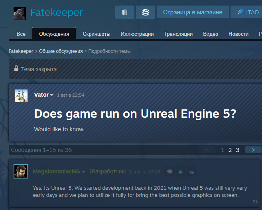Click the reply text starting Yes. Its Unreal 5

pyautogui.click(x=140, y=191)
